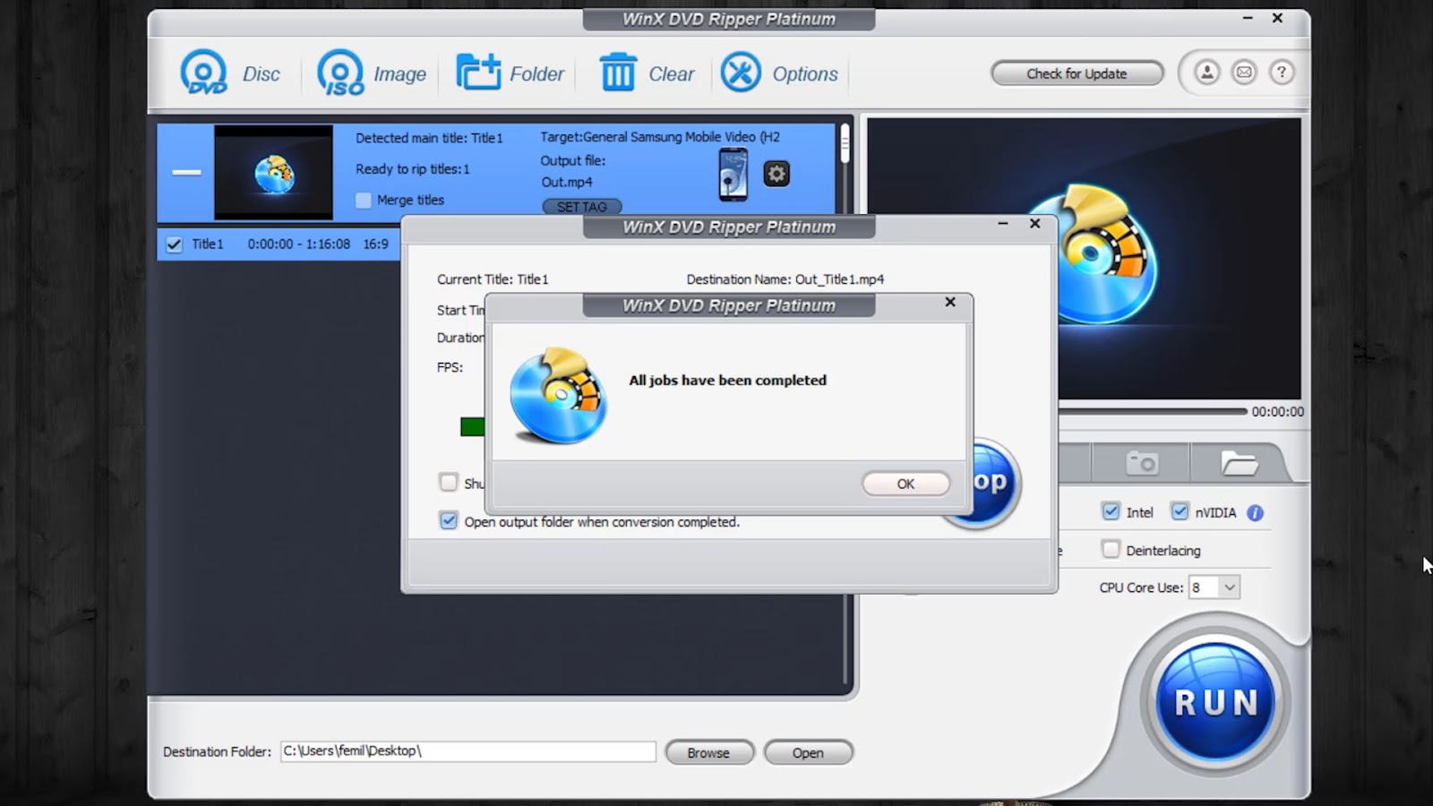Uncheck Open output folder when conversion completed
1433x806 pixels.
(x=449, y=520)
